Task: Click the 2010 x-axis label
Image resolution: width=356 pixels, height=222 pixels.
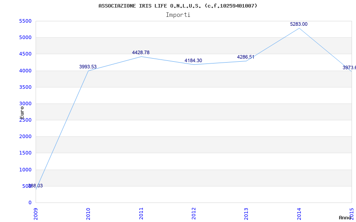Action: (x=88, y=214)
